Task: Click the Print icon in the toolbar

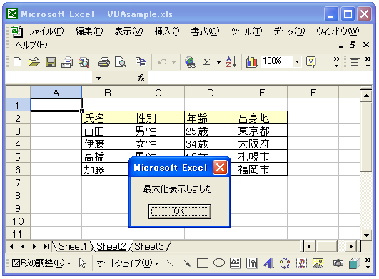Action: [x=104, y=62]
